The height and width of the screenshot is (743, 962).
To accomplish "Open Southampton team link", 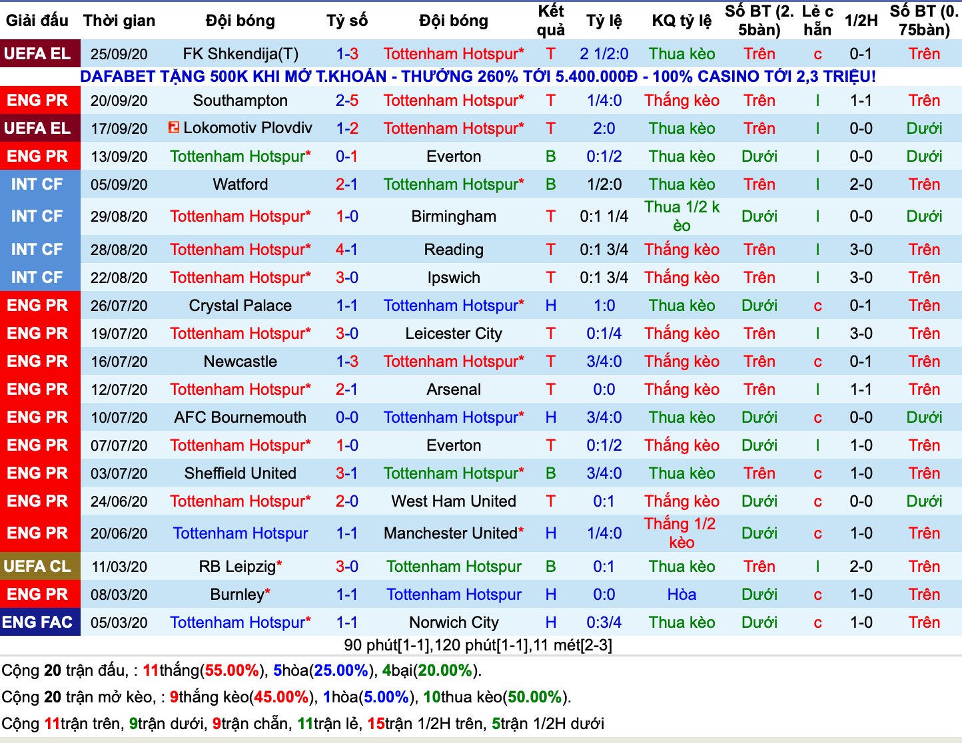I will pyautogui.click(x=240, y=101).
